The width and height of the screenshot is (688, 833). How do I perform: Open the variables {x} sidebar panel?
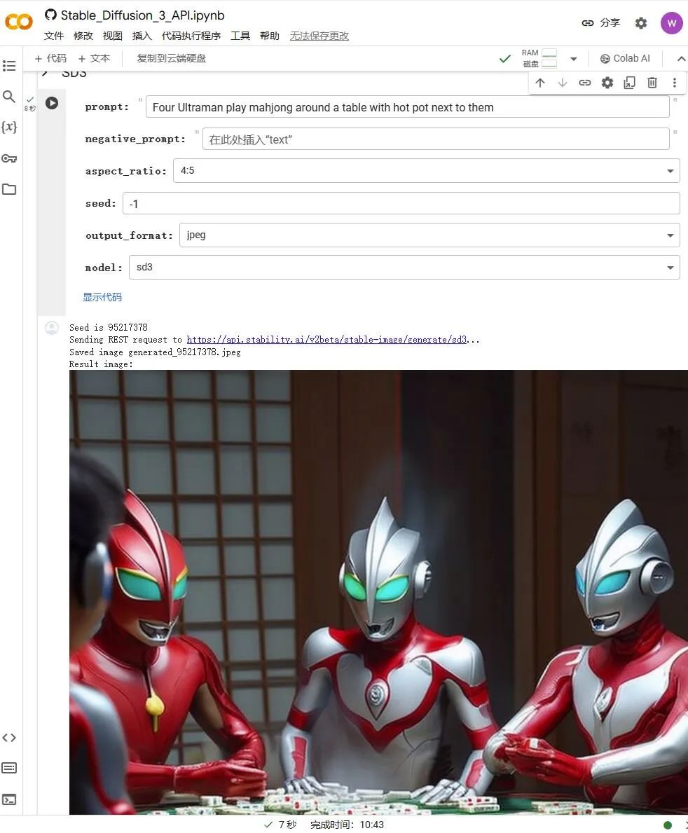(x=9, y=127)
